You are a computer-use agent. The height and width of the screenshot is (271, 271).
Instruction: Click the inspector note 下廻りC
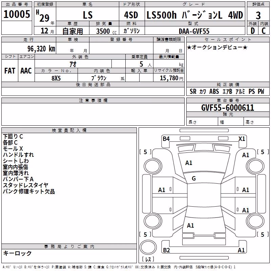pos(13,137)
